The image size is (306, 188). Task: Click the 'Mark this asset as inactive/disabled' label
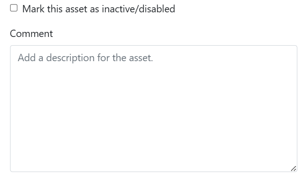click(x=99, y=9)
